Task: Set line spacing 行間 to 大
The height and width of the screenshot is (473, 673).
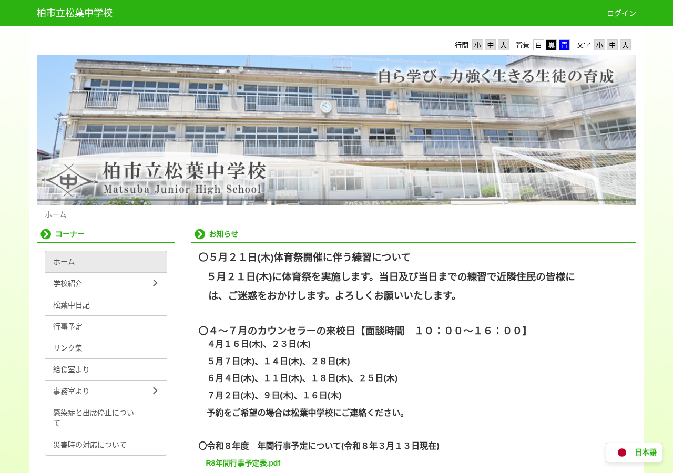Action: click(503, 45)
